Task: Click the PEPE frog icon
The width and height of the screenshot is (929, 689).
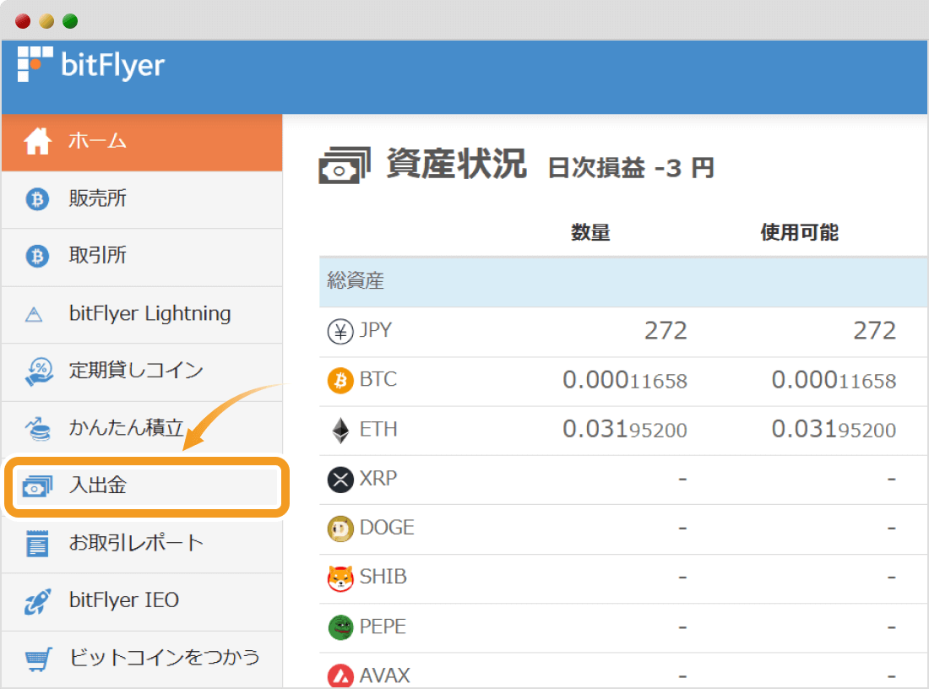Action: tap(340, 627)
